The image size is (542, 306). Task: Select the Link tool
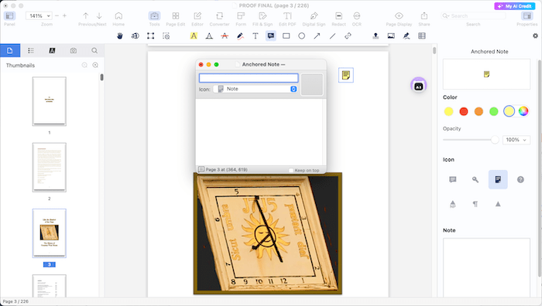pyautogui.click(x=348, y=36)
